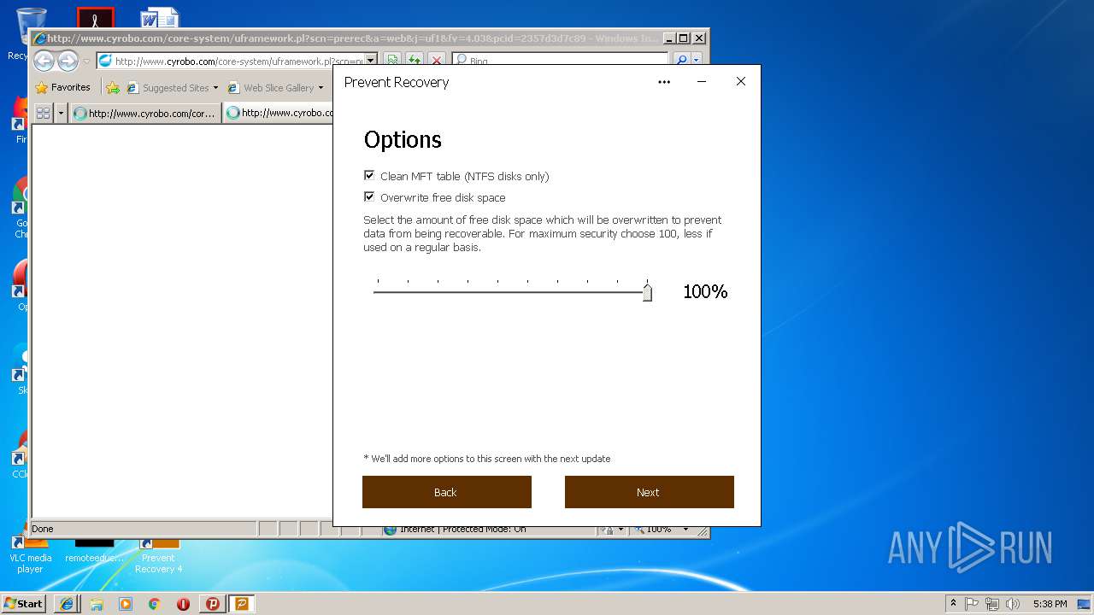
Task: Expand the address bar history dropdown
Action: (371, 61)
